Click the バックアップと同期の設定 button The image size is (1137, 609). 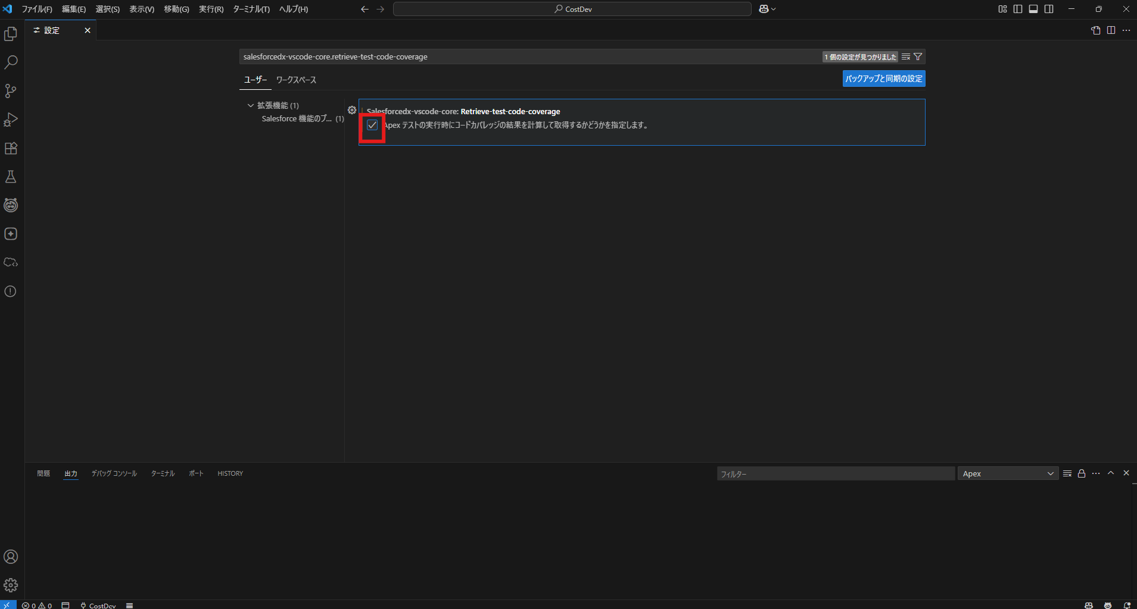[x=883, y=78]
